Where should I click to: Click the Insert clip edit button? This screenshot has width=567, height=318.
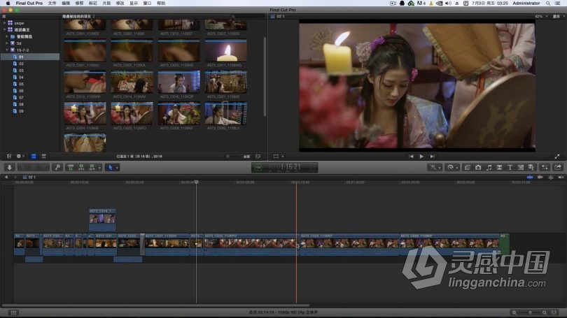tap(81, 168)
